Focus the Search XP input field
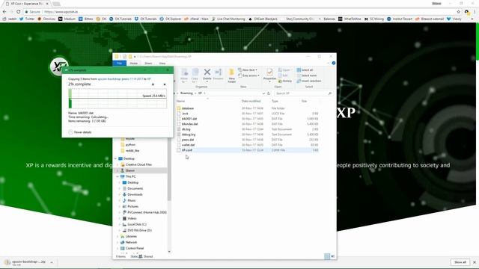Screen dimensions: 479x269 (303, 93)
